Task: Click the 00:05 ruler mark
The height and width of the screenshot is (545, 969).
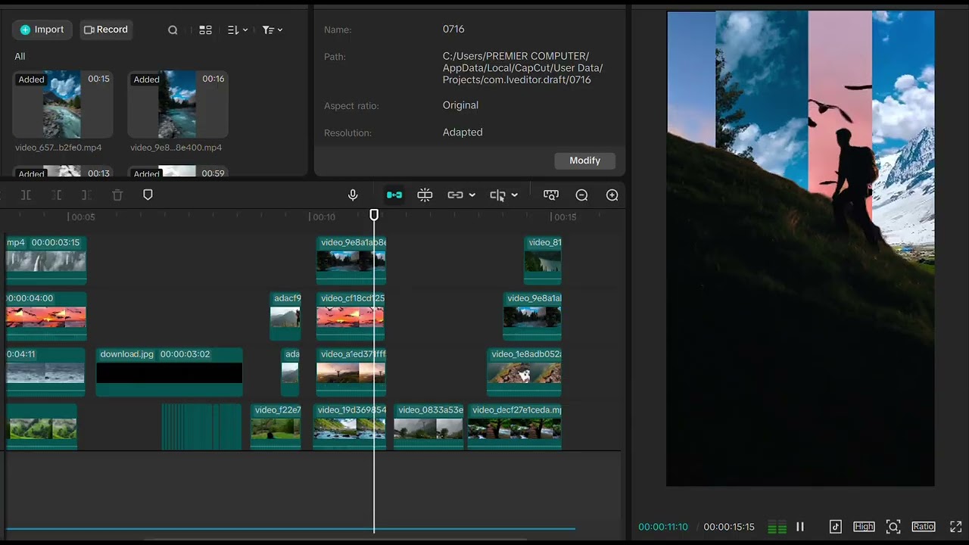Action: coord(82,217)
